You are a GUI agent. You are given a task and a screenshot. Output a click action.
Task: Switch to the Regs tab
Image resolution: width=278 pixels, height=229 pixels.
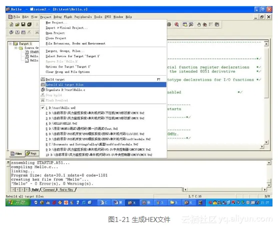(x=32, y=153)
